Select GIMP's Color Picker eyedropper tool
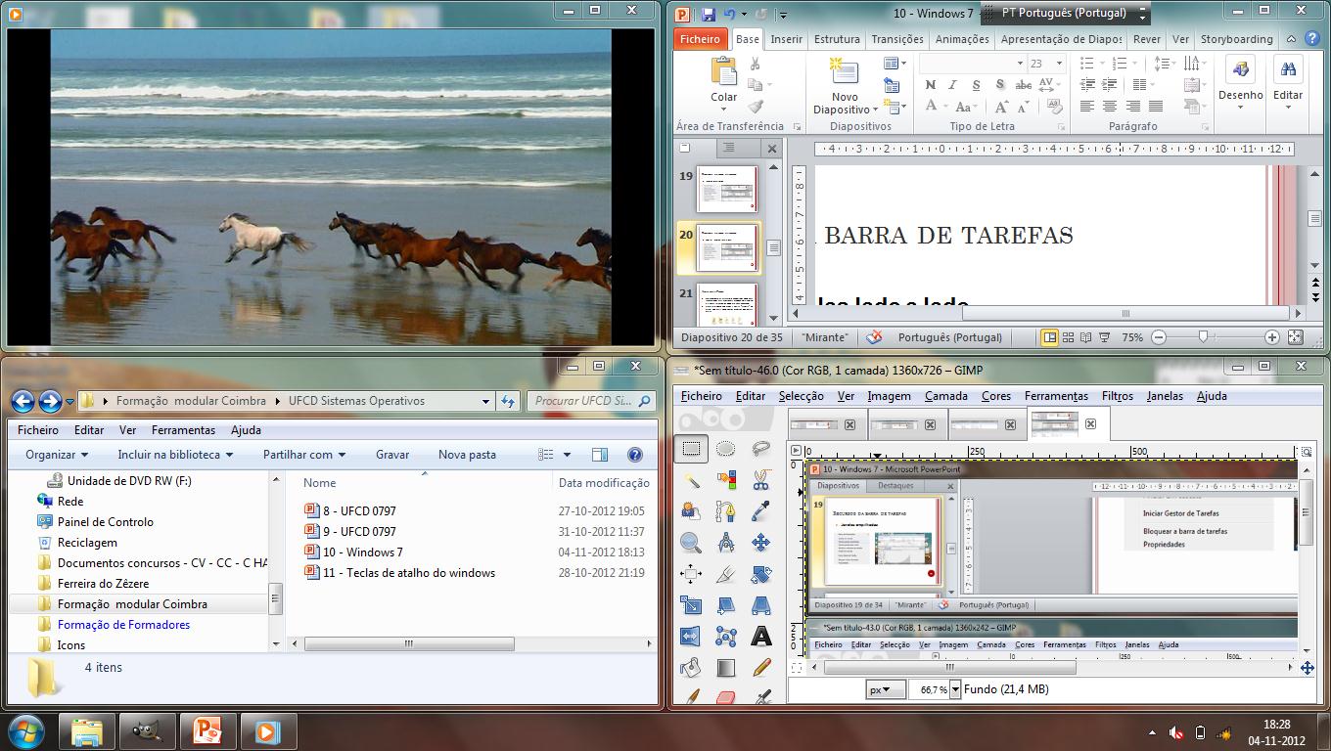The image size is (1331, 751). (x=760, y=511)
